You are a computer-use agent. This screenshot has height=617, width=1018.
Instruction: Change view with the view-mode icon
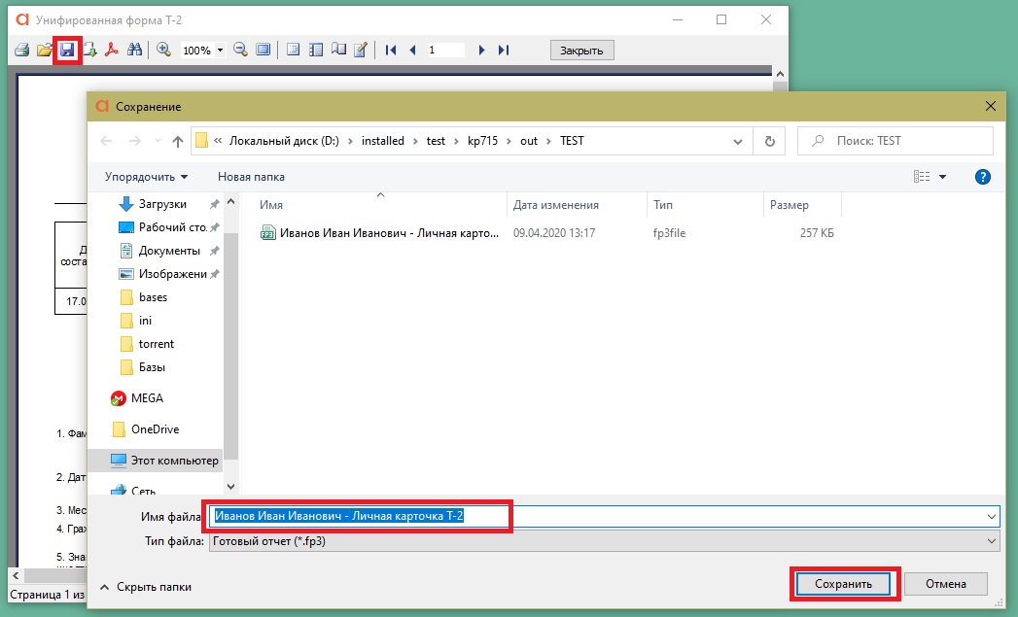922,177
